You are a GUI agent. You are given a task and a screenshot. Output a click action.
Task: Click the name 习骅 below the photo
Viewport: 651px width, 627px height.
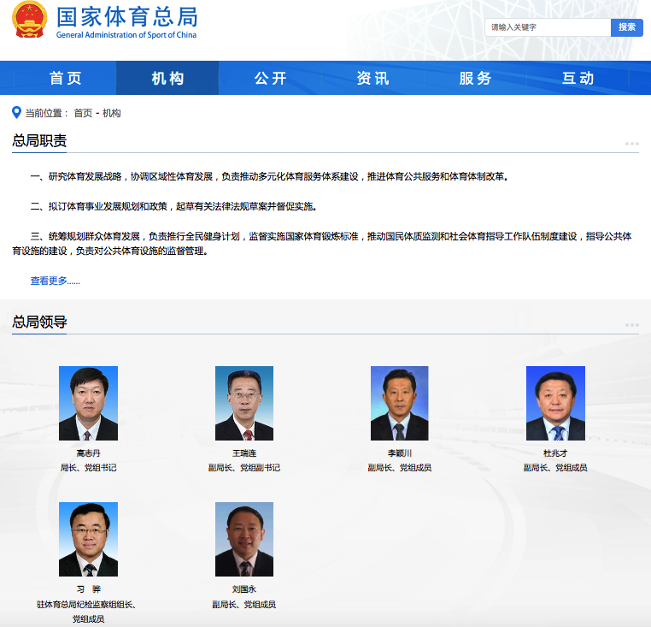88,589
